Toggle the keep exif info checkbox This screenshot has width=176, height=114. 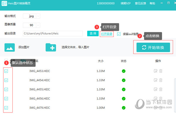pos(119,34)
